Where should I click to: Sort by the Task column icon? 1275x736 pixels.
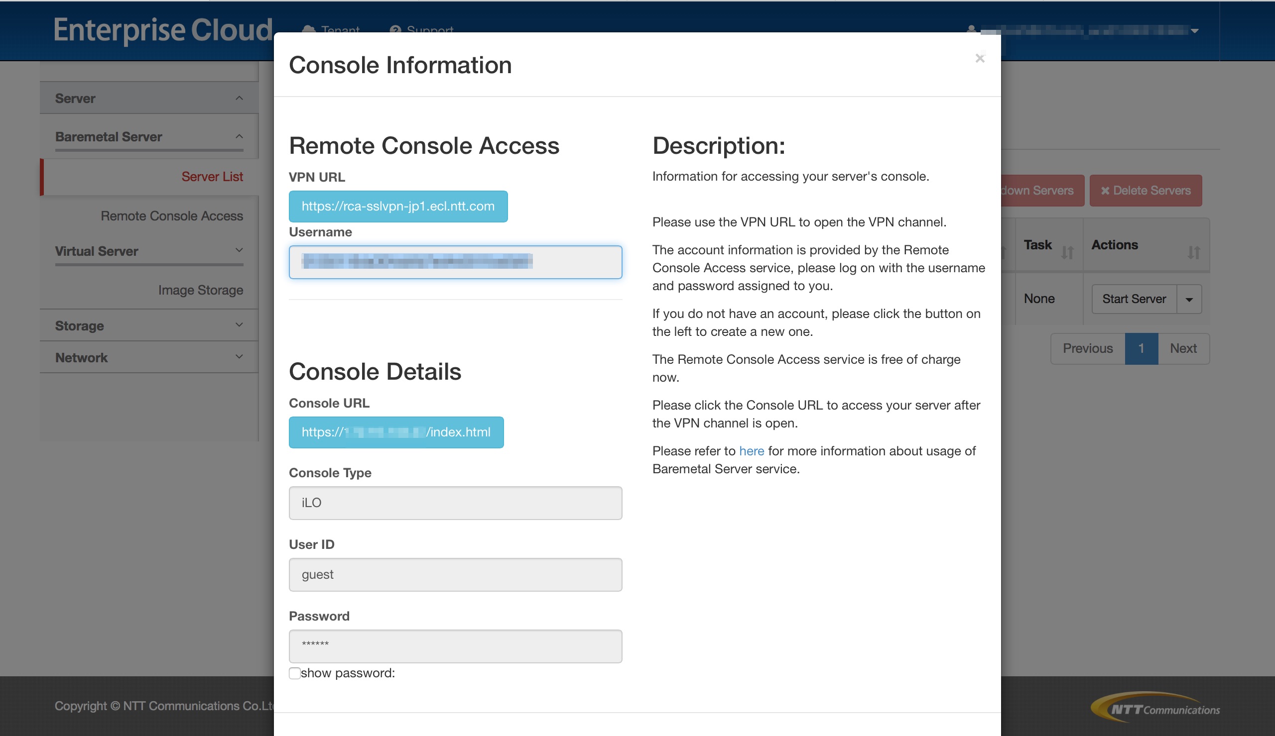click(x=1067, y=252)
